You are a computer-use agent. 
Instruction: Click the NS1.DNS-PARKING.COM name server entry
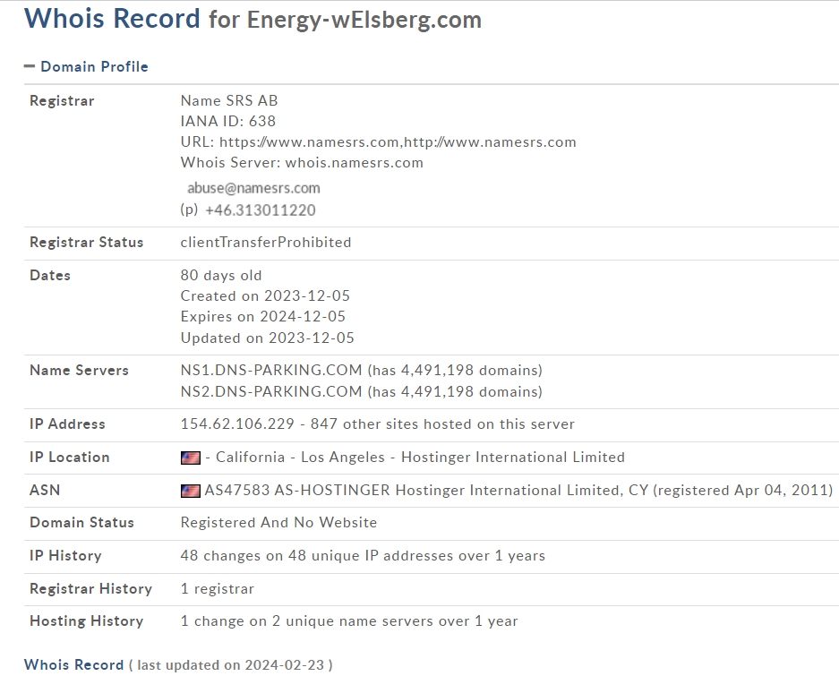tap(362, 371)
